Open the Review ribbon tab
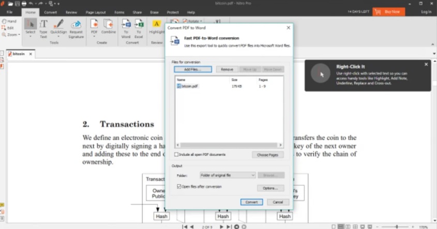Image resolution: width=437 pixels, height=229 pixels. tap(71, 11)
